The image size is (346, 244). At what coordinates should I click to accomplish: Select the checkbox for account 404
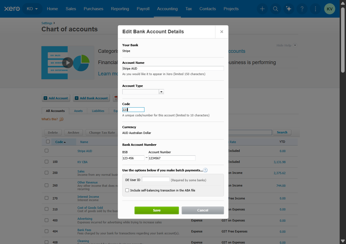point(46,231)
